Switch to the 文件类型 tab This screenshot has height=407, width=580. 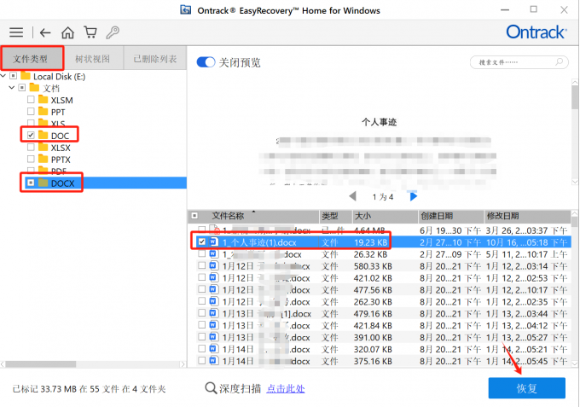tap(31, 59)
